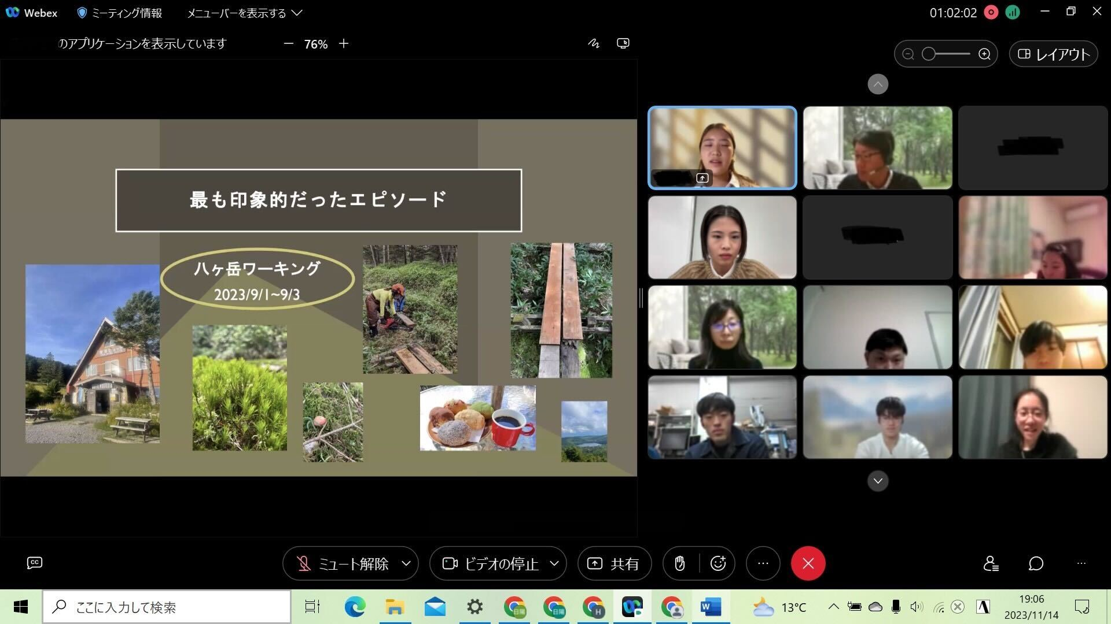Screen dimensions: 1111x624
Task: Expand audio options arrow beside ミュート解除
Action: (406, 563)
